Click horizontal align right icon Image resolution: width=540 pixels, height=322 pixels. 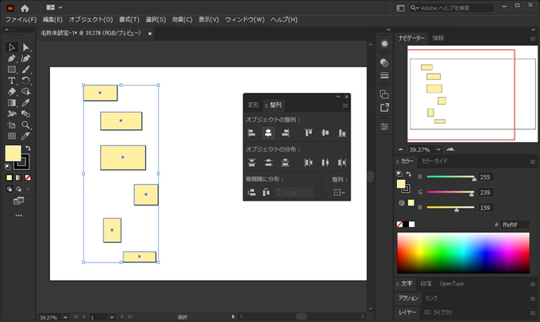point(285,132)
